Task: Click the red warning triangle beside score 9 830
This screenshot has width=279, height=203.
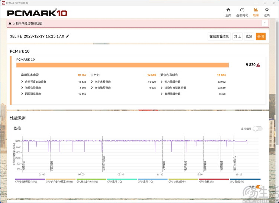Action: coord(258,65)
